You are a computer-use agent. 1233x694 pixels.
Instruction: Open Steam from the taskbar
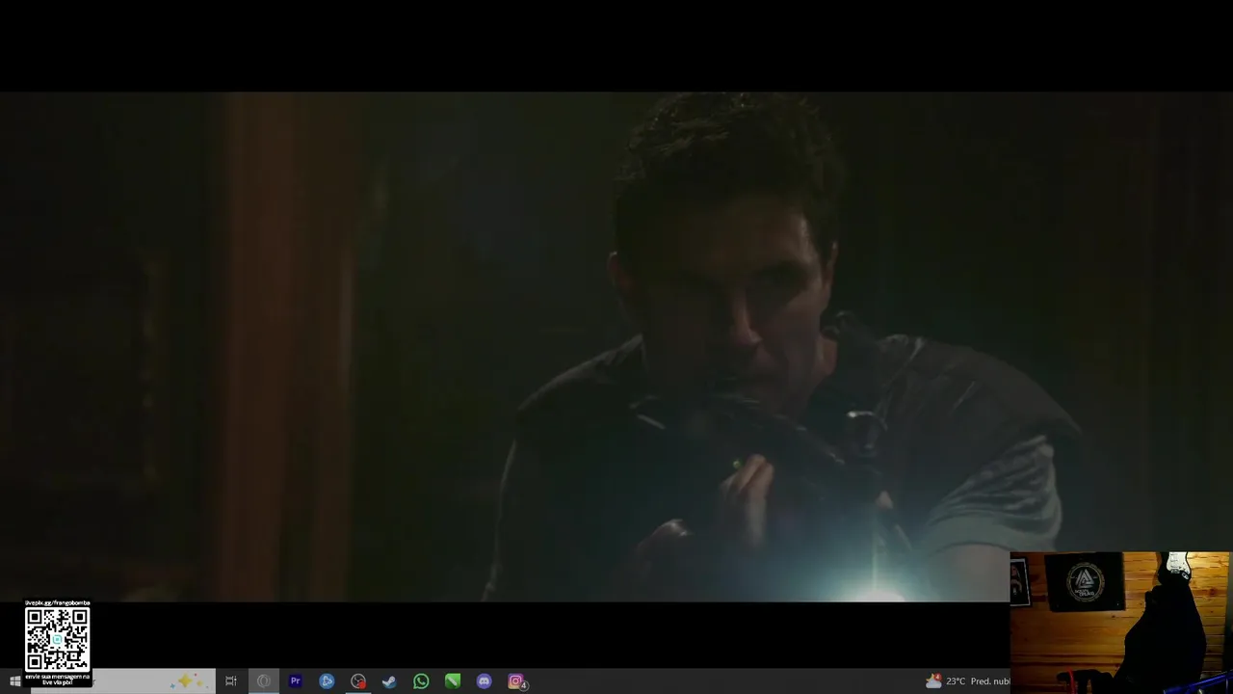tap(389, 681)
